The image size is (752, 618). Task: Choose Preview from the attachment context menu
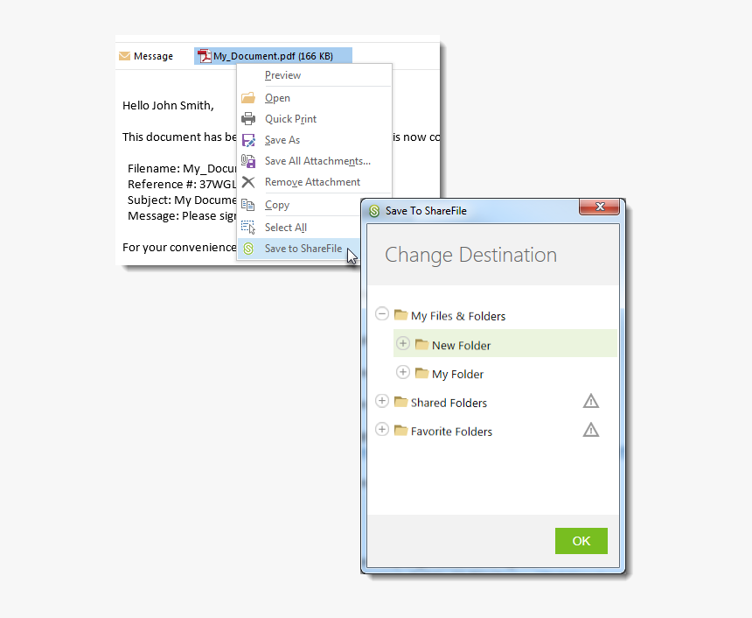(314, 75)
